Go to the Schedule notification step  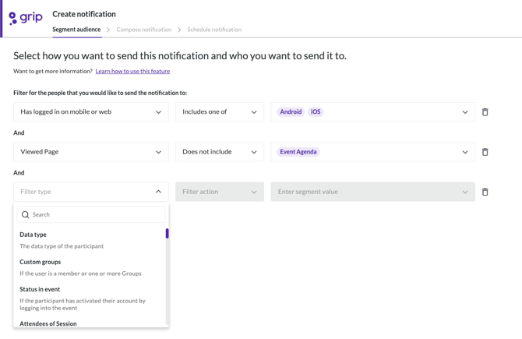pyautogui.click(x=214, y=30)
